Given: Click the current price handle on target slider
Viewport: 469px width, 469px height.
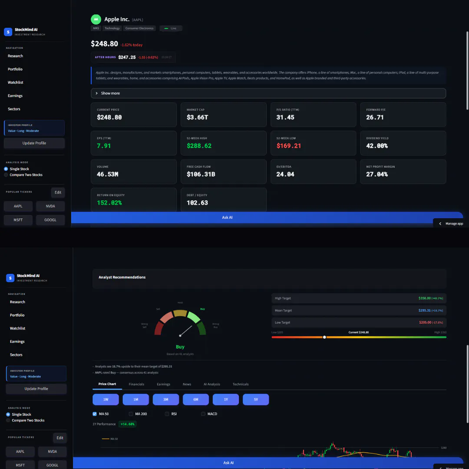Looking at the screenshot, I should tap(324, 337).
